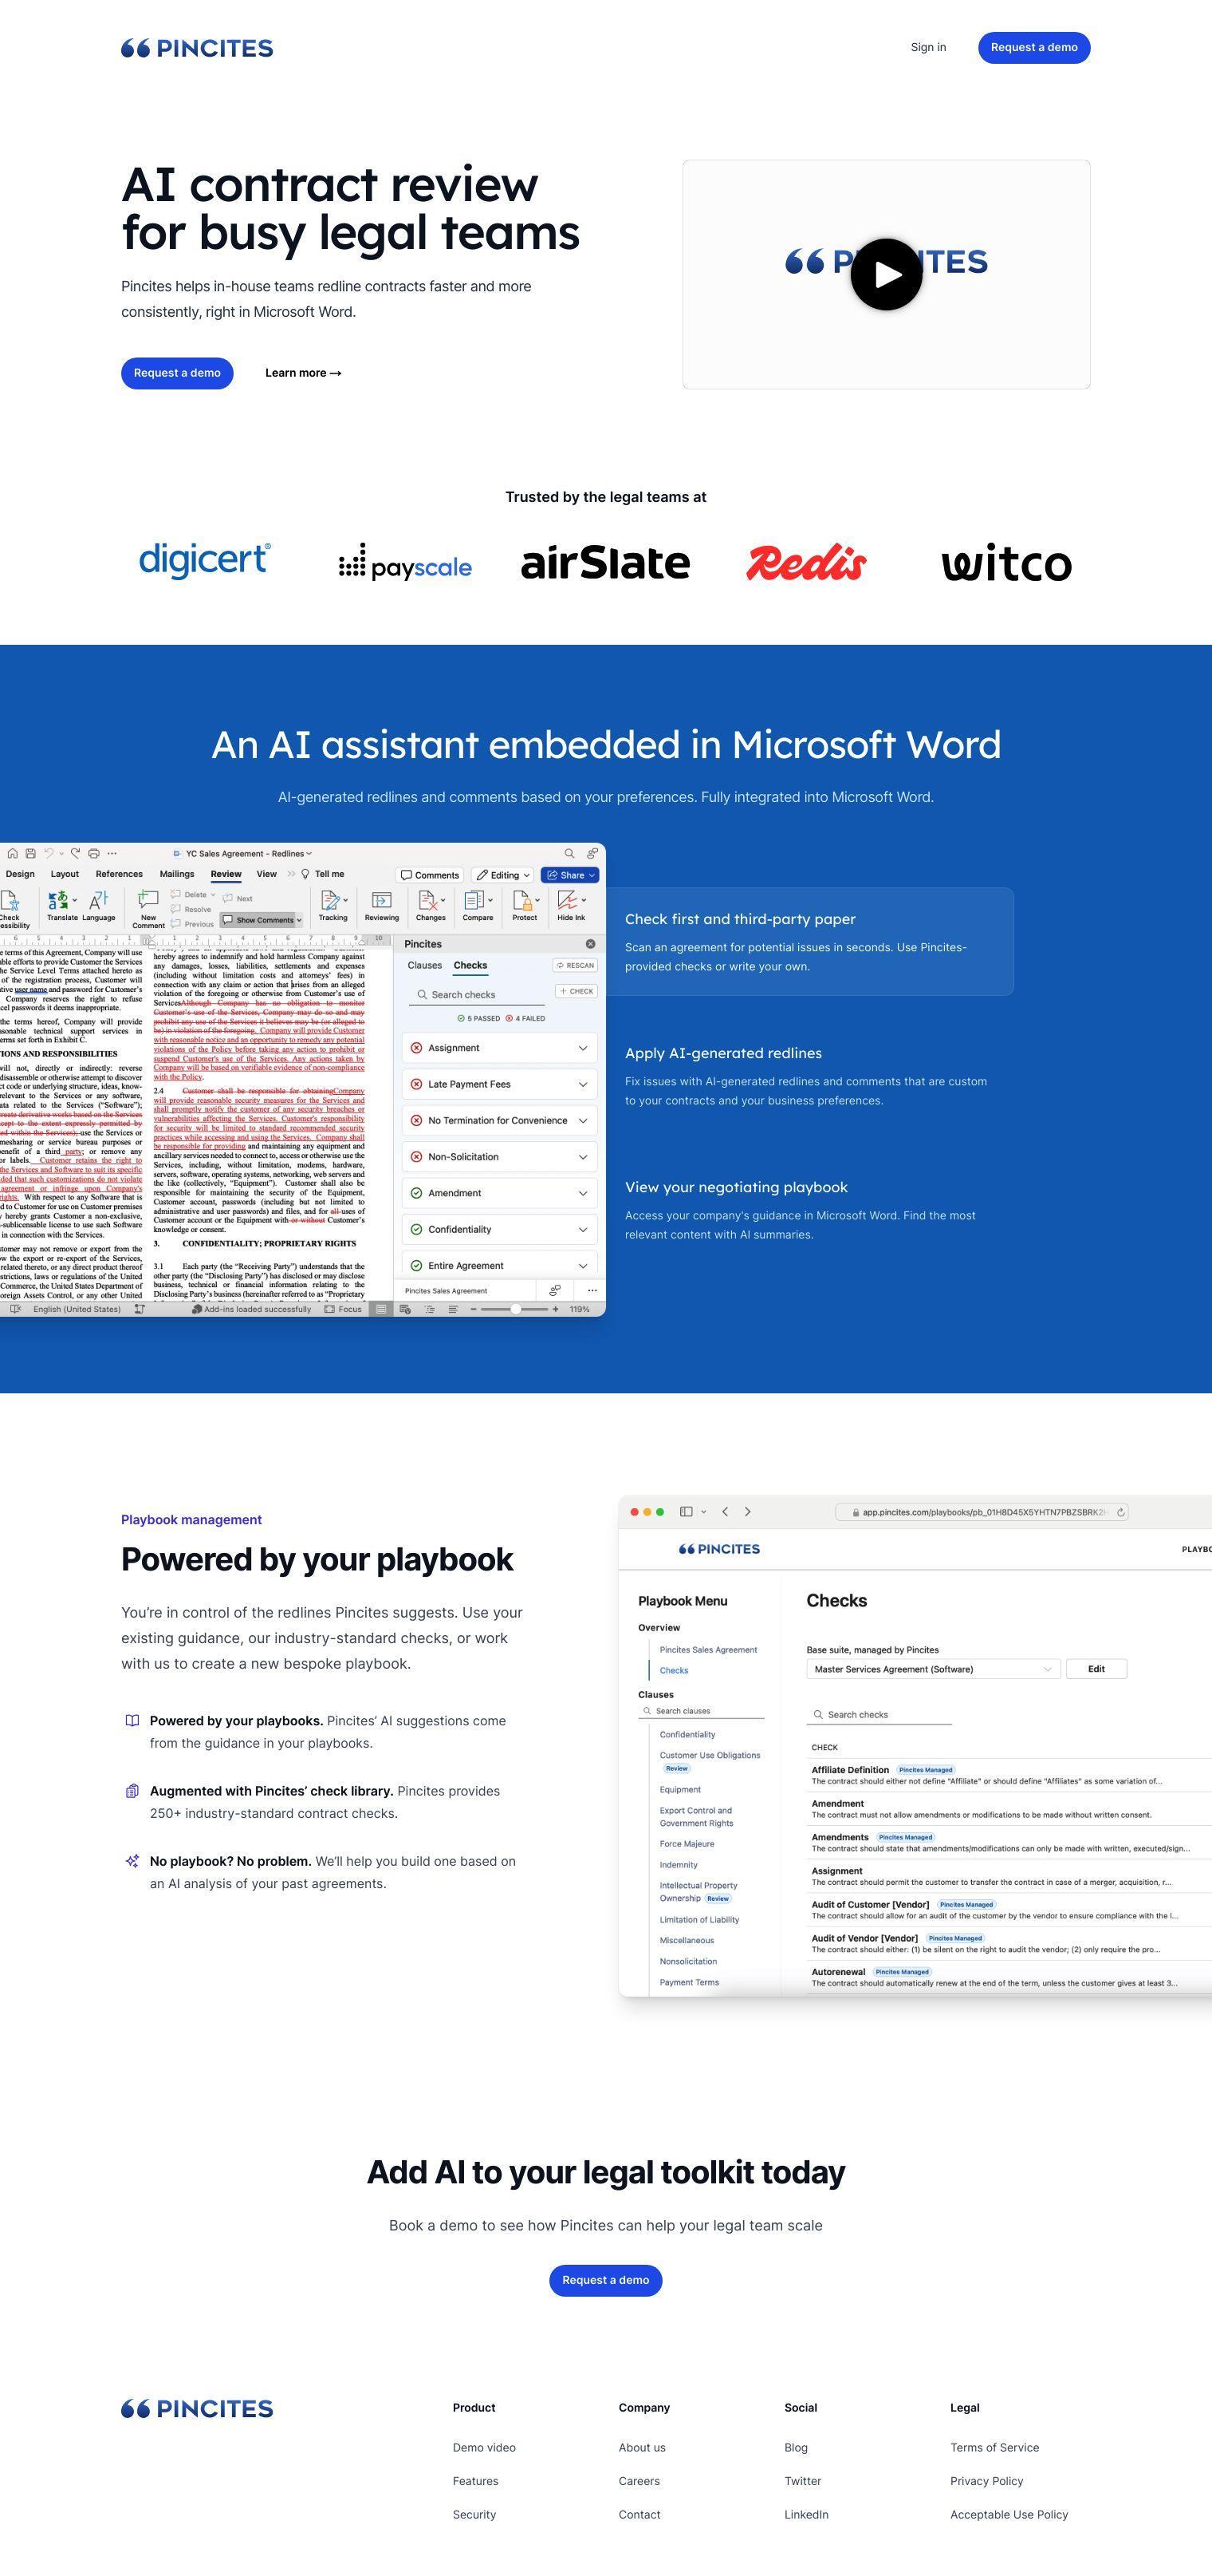
Task: Click the Changes icon in Review ribbon
Action: pyautogui.click(x=431, y=900)
